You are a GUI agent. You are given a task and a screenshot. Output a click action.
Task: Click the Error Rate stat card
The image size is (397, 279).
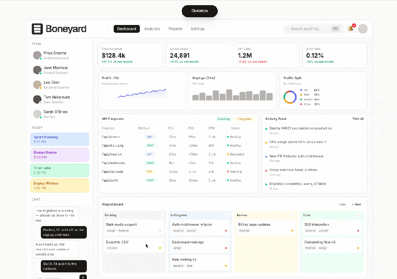tap(335, 56)
